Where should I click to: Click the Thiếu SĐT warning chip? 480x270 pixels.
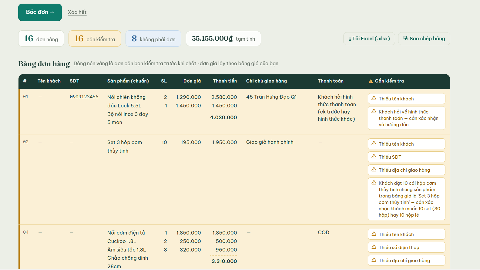[406, 157]
